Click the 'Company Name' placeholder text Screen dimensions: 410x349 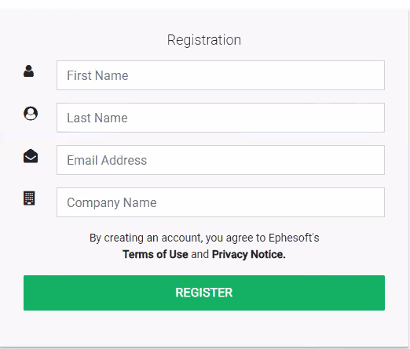tap(112, 203)
